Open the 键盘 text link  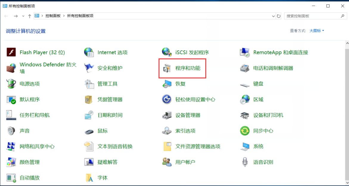pyautogui.click(x=258, y=84)
